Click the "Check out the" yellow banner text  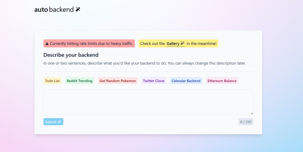[x=152, y=44]
